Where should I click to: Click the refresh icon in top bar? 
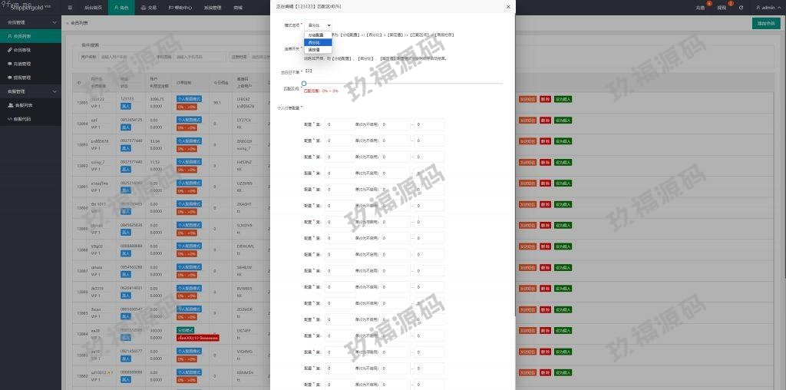741,7
